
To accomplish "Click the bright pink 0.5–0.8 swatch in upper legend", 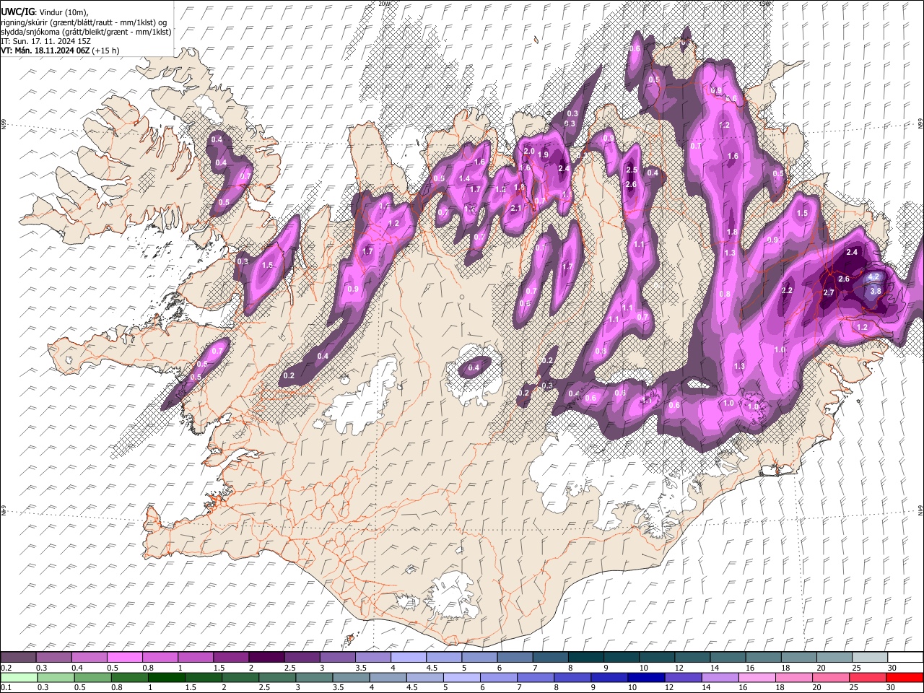I will (124, 657).
